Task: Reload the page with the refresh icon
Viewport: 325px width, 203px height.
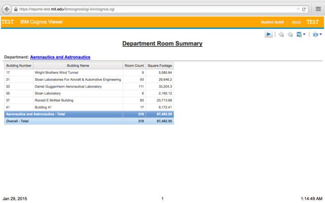Action: click(x=304, y=9)
